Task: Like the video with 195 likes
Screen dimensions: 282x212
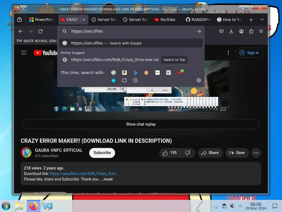Action: coord(170,153)
